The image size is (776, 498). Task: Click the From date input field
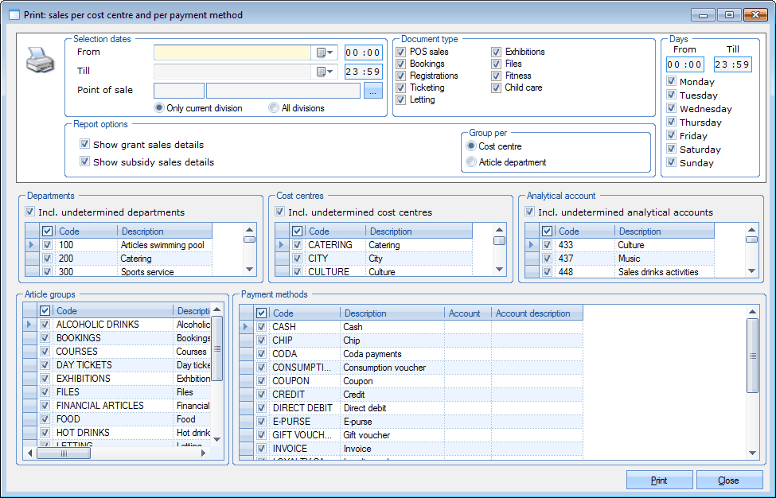232,53
